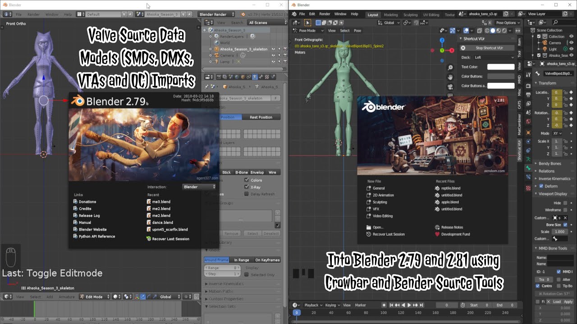This screenshot has height=324, width=577.
Task: Click the Stop Shortcut VUr button
Action: (x=487, y=48)
